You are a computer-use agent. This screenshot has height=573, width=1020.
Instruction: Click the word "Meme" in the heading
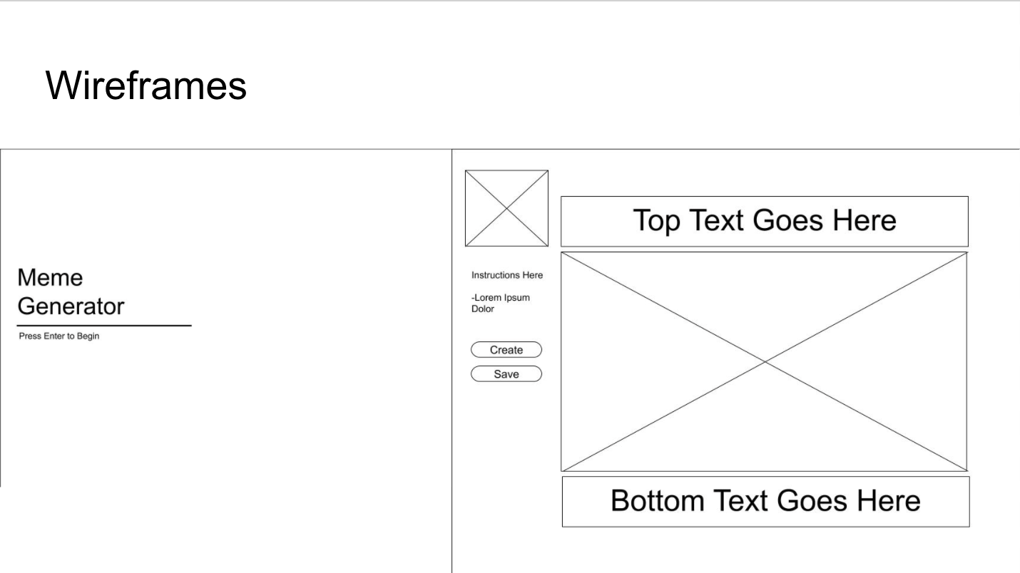pyautogui.click(x=50, y=277)
